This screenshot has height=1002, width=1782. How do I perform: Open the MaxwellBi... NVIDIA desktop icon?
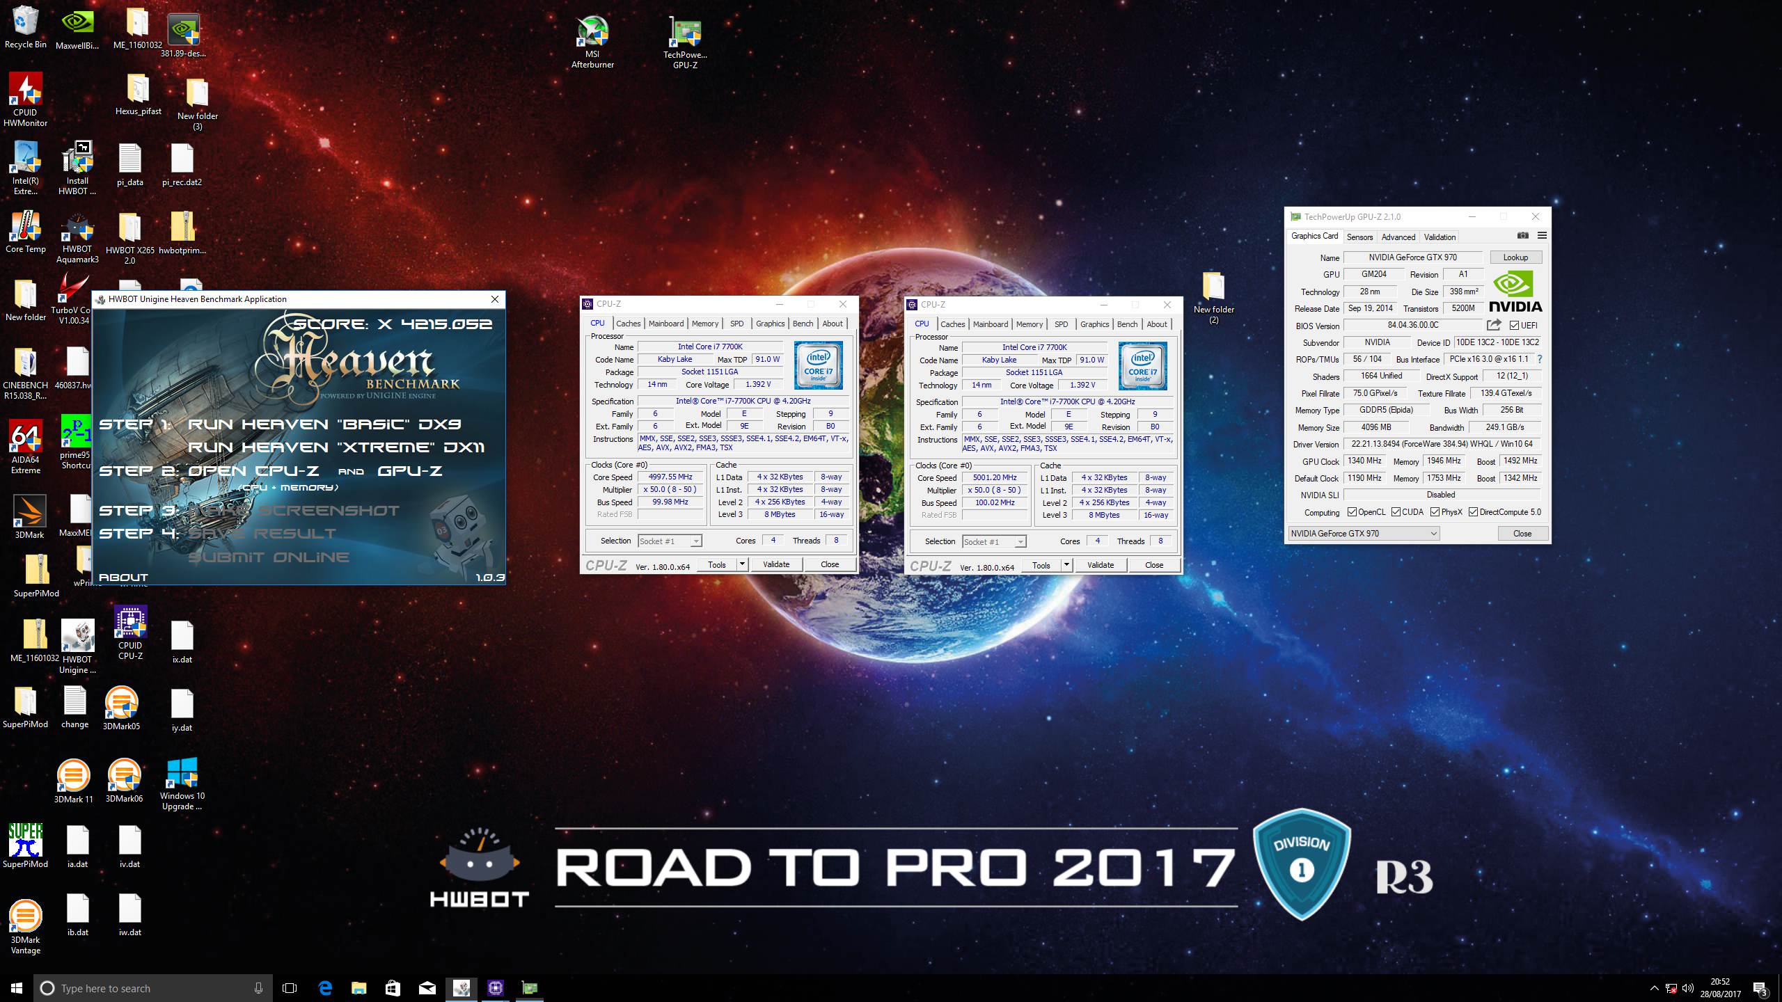[77, 29]
